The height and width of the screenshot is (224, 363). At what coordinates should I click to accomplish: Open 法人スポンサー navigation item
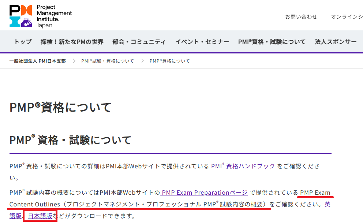336,42
